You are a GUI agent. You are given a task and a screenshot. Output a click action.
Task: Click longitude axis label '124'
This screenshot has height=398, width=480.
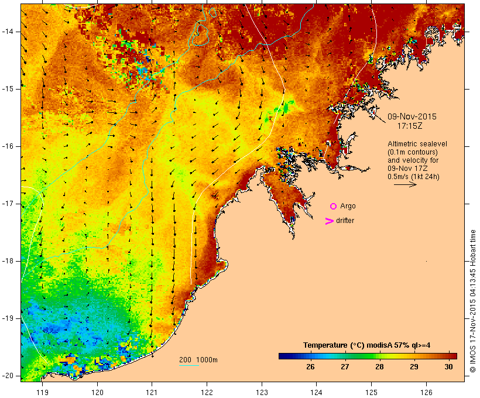tap(316, 392)
